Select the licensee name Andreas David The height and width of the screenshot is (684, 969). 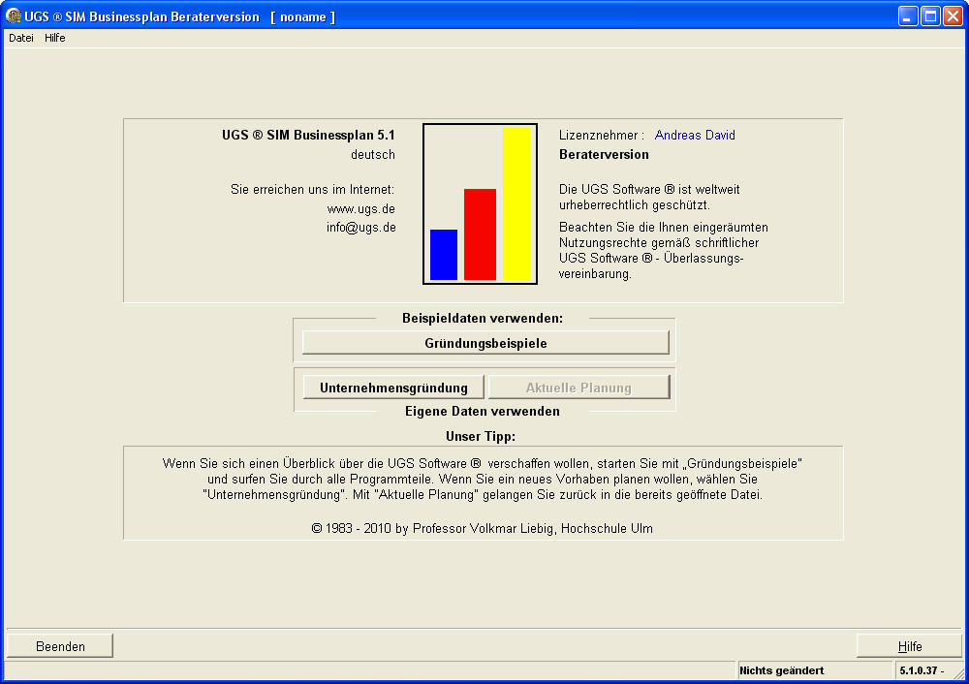pyautogui.click(x=695, y=135)
